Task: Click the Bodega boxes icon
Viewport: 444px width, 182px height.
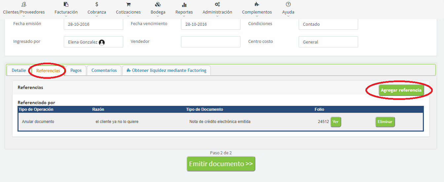Action: coord(158,5)
